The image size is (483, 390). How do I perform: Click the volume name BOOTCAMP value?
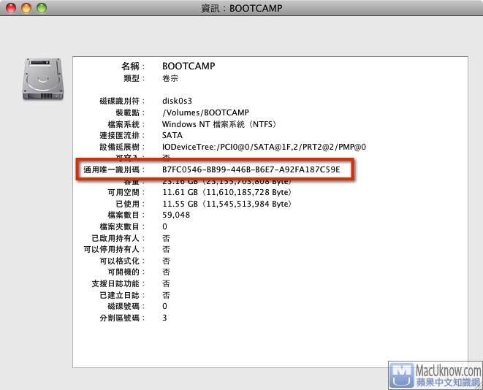[x=189, y=66]
